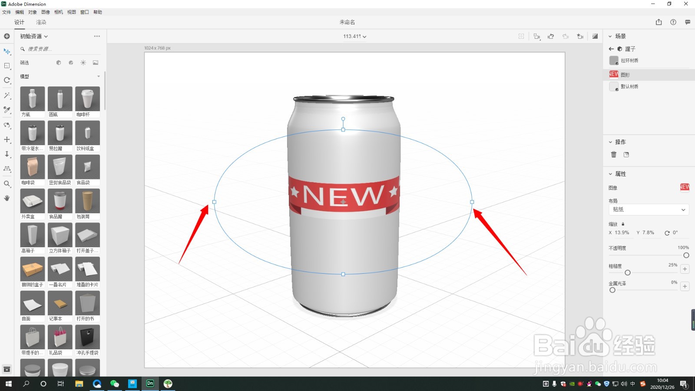This screenshot has width=695, height=391.
Task: Add image to 粗糙度 with plus button
Action: 685,269
